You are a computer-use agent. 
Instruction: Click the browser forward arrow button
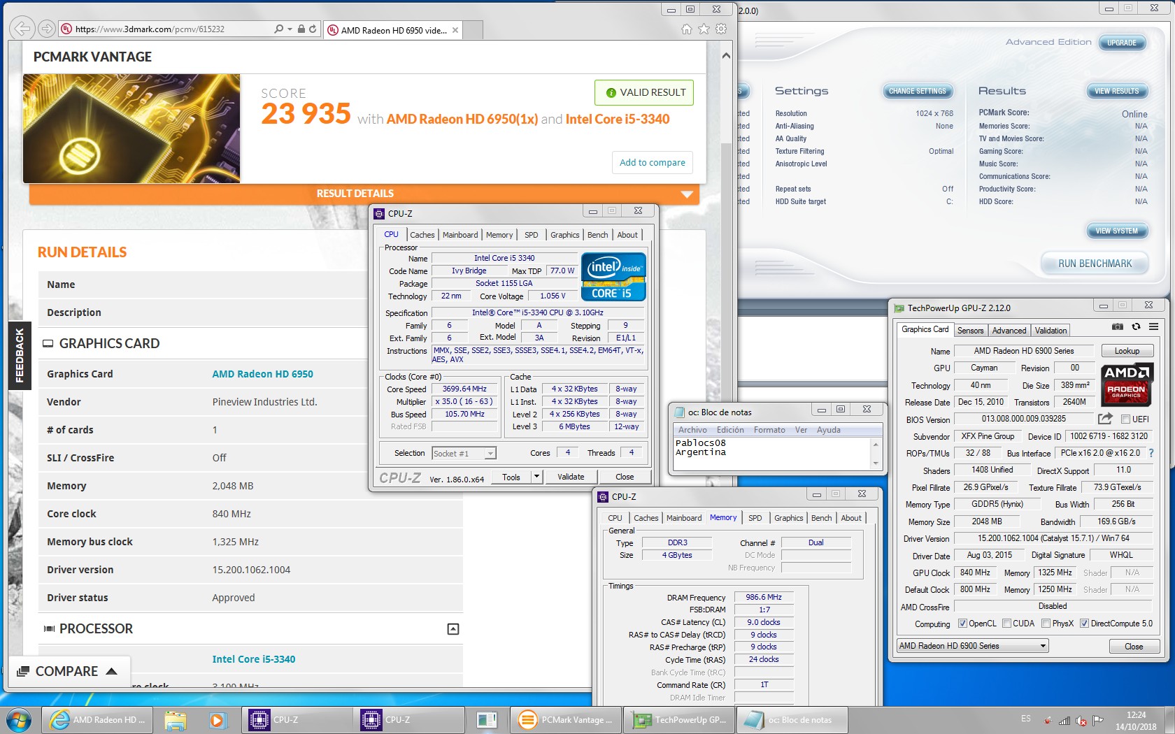point(46,29)
